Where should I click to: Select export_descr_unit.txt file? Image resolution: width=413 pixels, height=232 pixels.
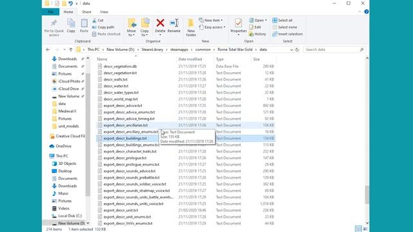click(121, 211)
